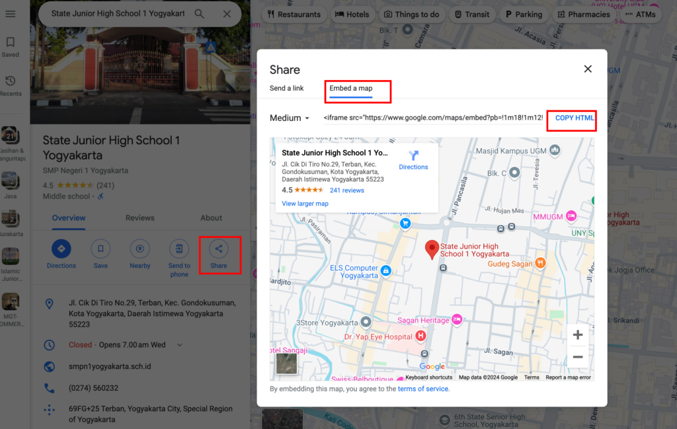
Task: Click the iframe embed code field
Action: coord(433,118)
